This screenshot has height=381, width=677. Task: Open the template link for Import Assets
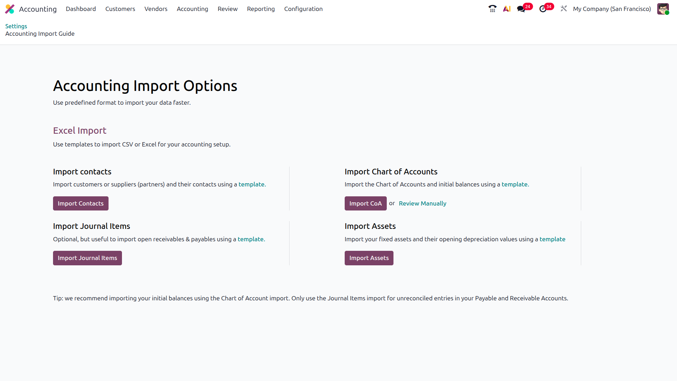(x=552, y=239)
